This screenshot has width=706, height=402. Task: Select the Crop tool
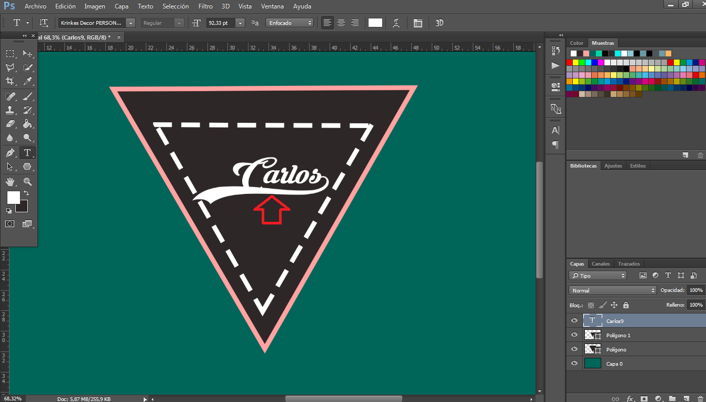coord(10,81)
